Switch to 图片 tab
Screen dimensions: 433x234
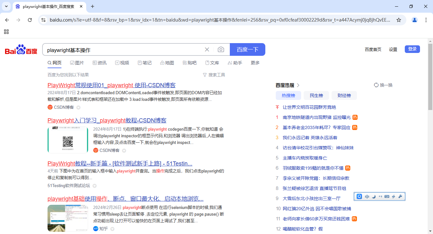pos(77,63)
